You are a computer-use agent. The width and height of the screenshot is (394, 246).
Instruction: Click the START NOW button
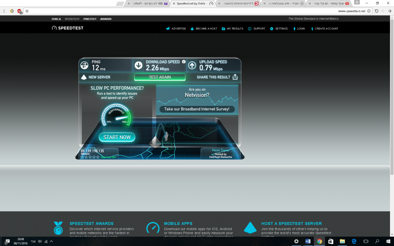click(117, 137)
